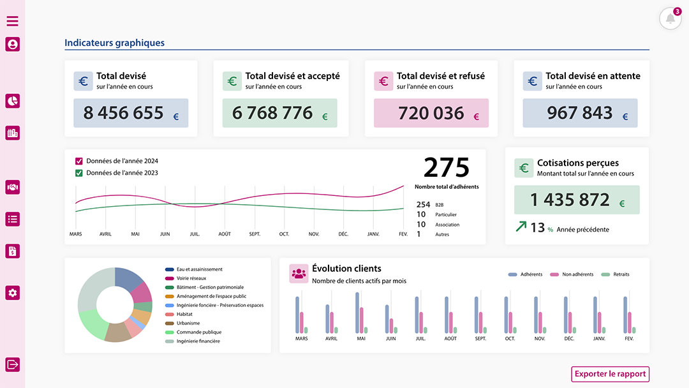
Task: Open the organization/building section from the sidebar
Action: [12, 133]
